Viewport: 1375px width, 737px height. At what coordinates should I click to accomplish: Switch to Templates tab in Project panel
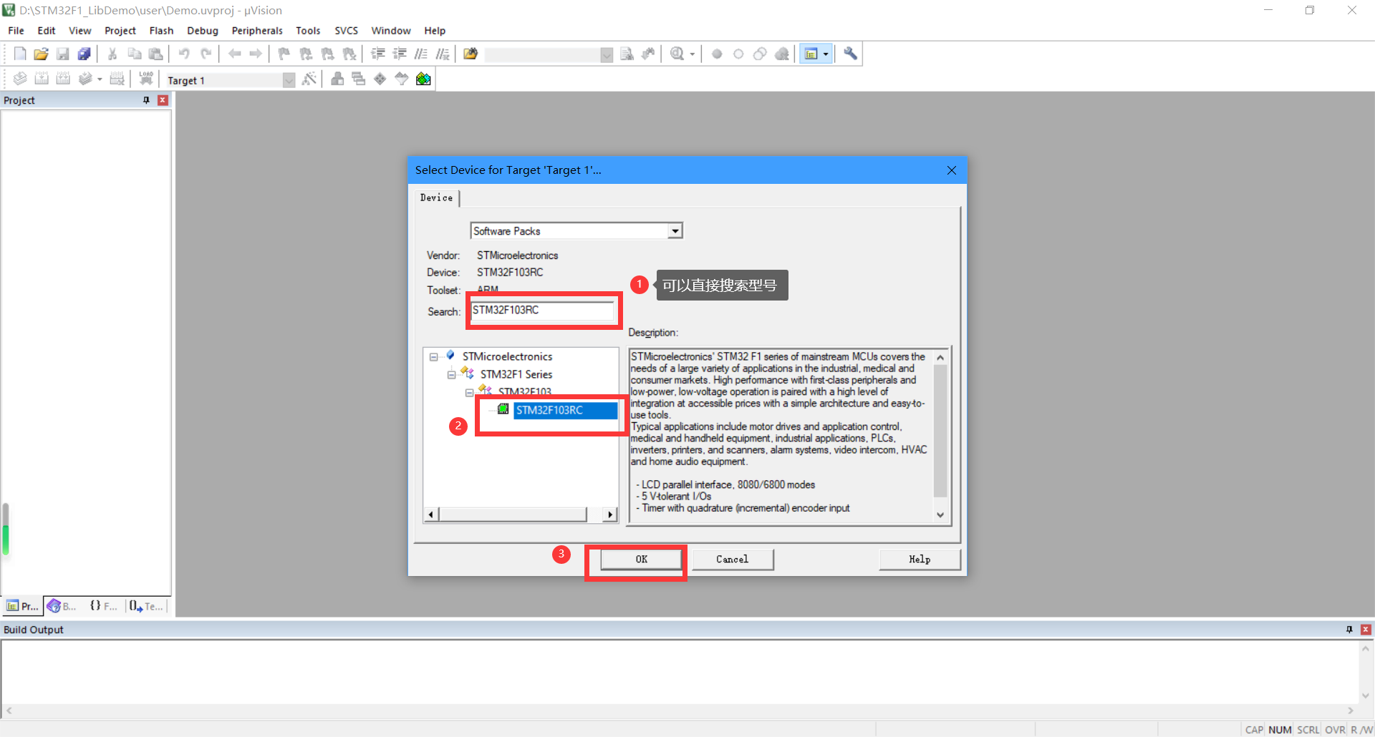point(146,606)
